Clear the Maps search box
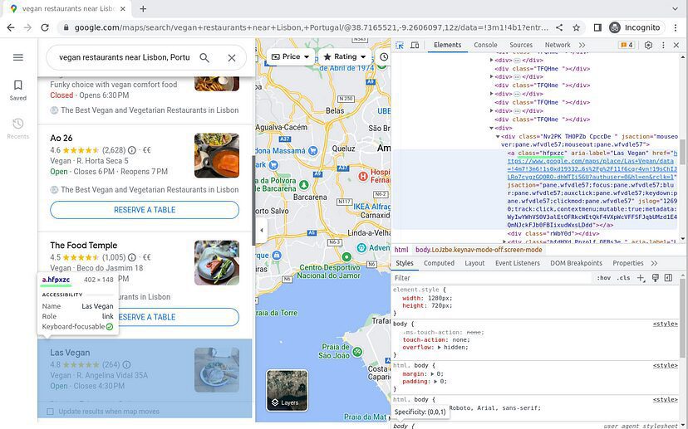688x429 pixels. [232, 58]
